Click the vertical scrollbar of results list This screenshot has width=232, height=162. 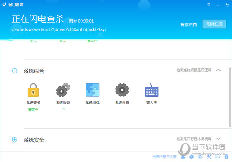tap(230, 97)
